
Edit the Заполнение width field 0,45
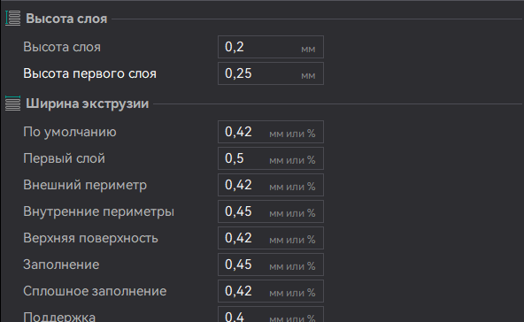click(x=271, y=264)
